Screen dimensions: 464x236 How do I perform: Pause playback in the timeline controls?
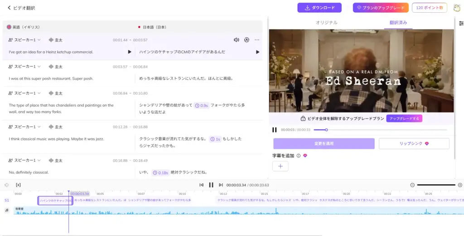pos(211,185)
